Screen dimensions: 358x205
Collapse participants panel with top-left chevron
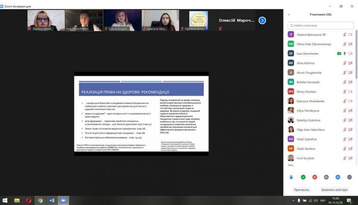pyautogui.click(x=289, y=15)
